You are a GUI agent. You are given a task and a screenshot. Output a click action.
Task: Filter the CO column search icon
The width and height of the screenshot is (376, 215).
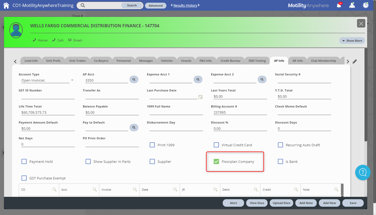pyautogui.click(x=54, y=190)
